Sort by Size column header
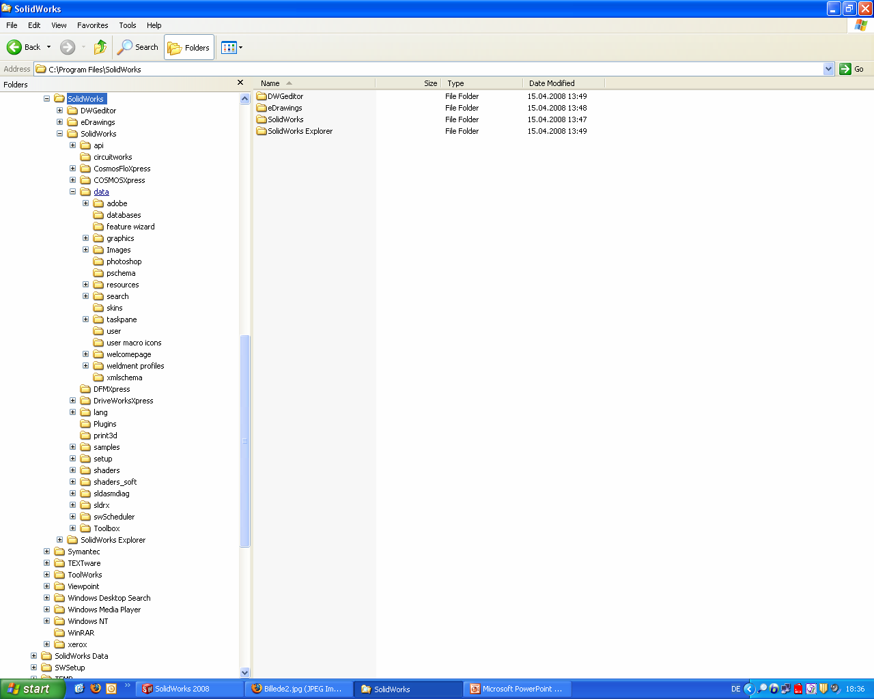The image size is (874, 699). coord(408,83)
